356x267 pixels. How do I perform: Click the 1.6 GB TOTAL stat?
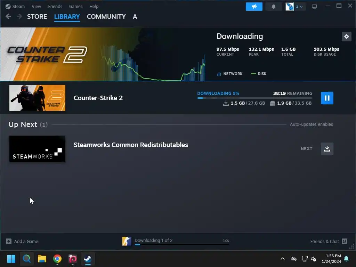(288, 51)
